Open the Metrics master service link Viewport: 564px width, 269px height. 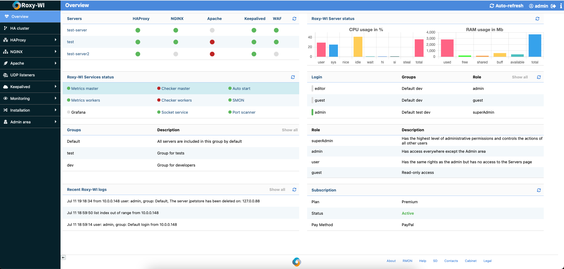(x=85, y=88)
